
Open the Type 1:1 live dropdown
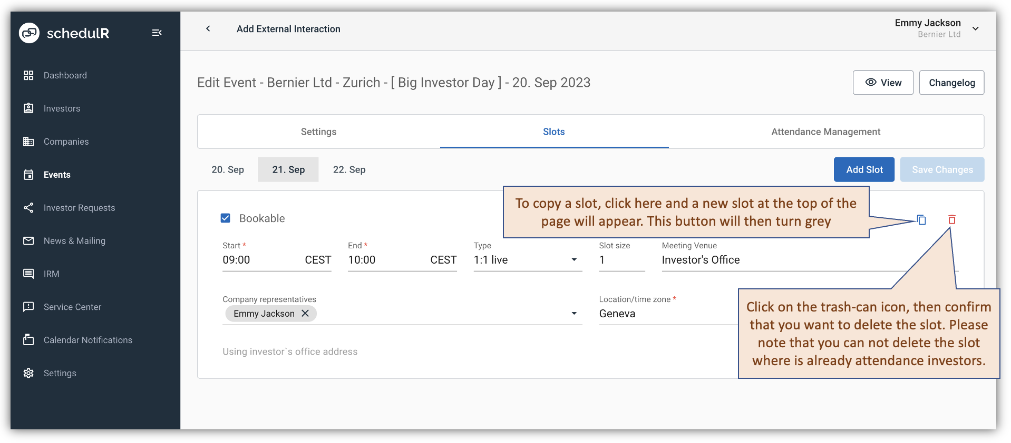[528, 260]
